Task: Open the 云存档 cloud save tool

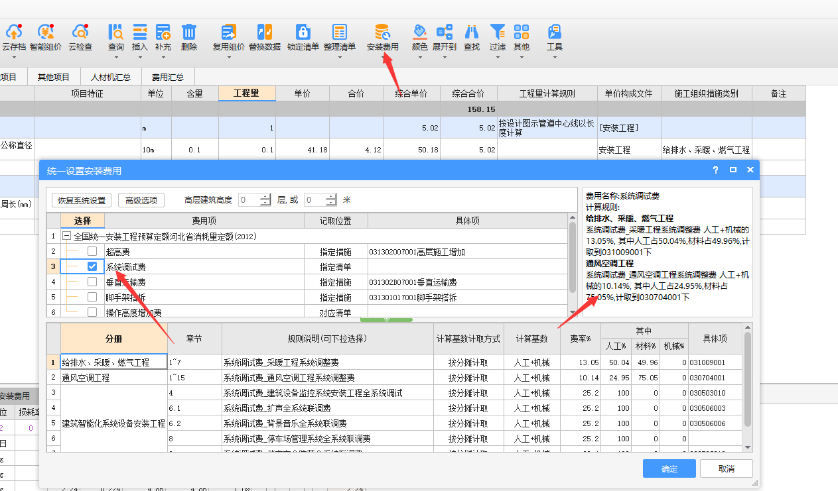Action: (13, 38)
